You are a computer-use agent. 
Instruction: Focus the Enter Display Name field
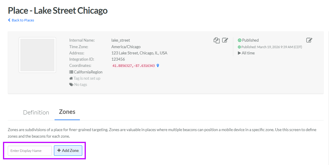coord(30,150)
